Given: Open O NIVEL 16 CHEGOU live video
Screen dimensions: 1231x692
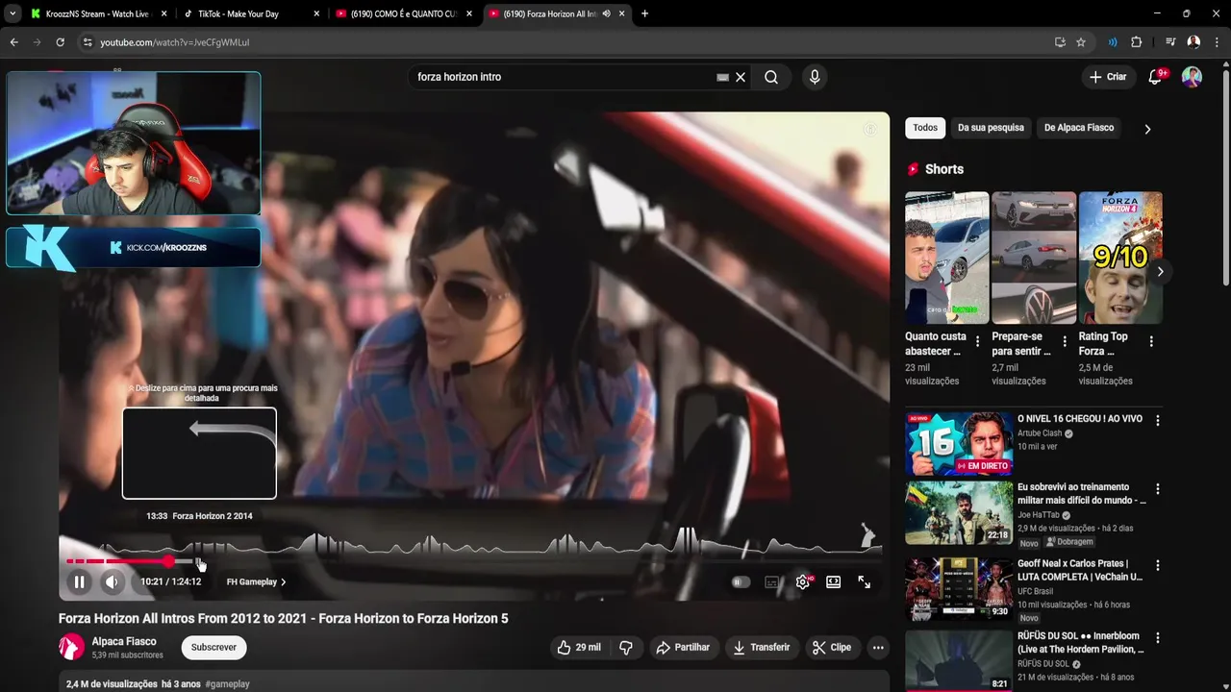Looking at the screenshot, I should point(958,444).
